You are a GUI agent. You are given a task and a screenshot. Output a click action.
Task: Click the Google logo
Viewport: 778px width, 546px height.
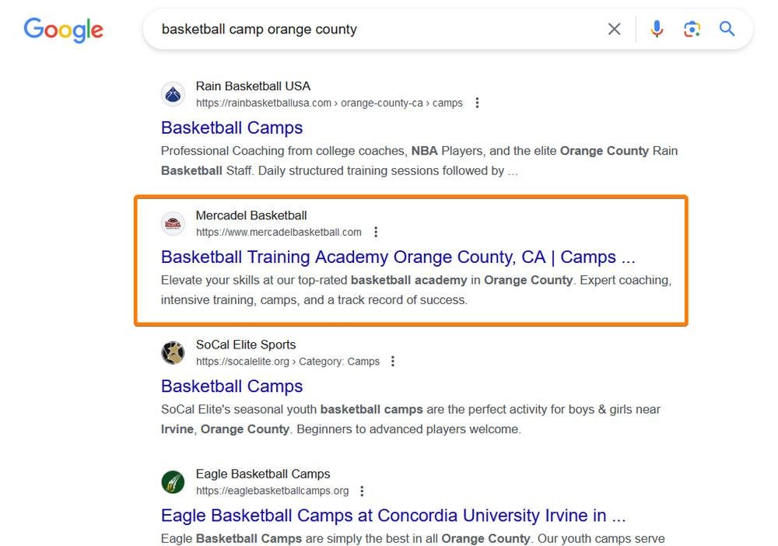point(63,30)
